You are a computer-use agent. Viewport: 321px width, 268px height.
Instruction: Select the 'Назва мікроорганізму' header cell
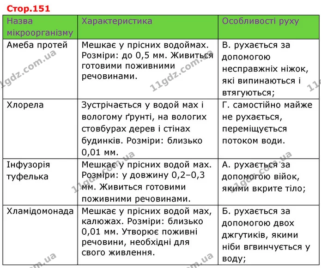(40, 27)
